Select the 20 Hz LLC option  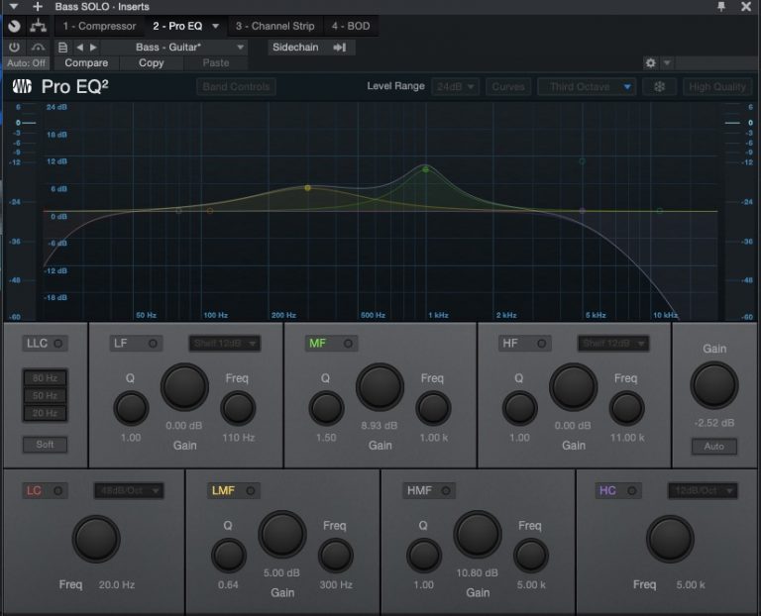pyautogui.click(x=46, y=413)
